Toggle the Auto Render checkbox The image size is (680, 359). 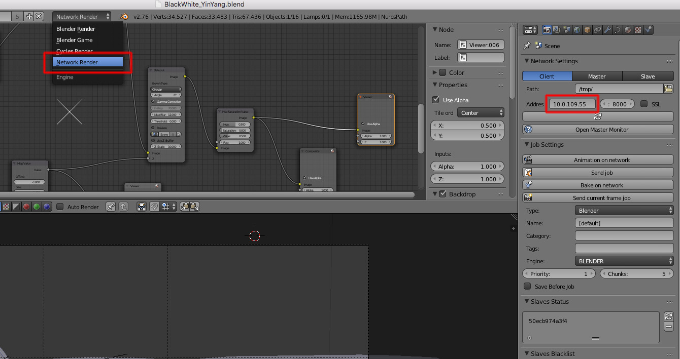60,207
